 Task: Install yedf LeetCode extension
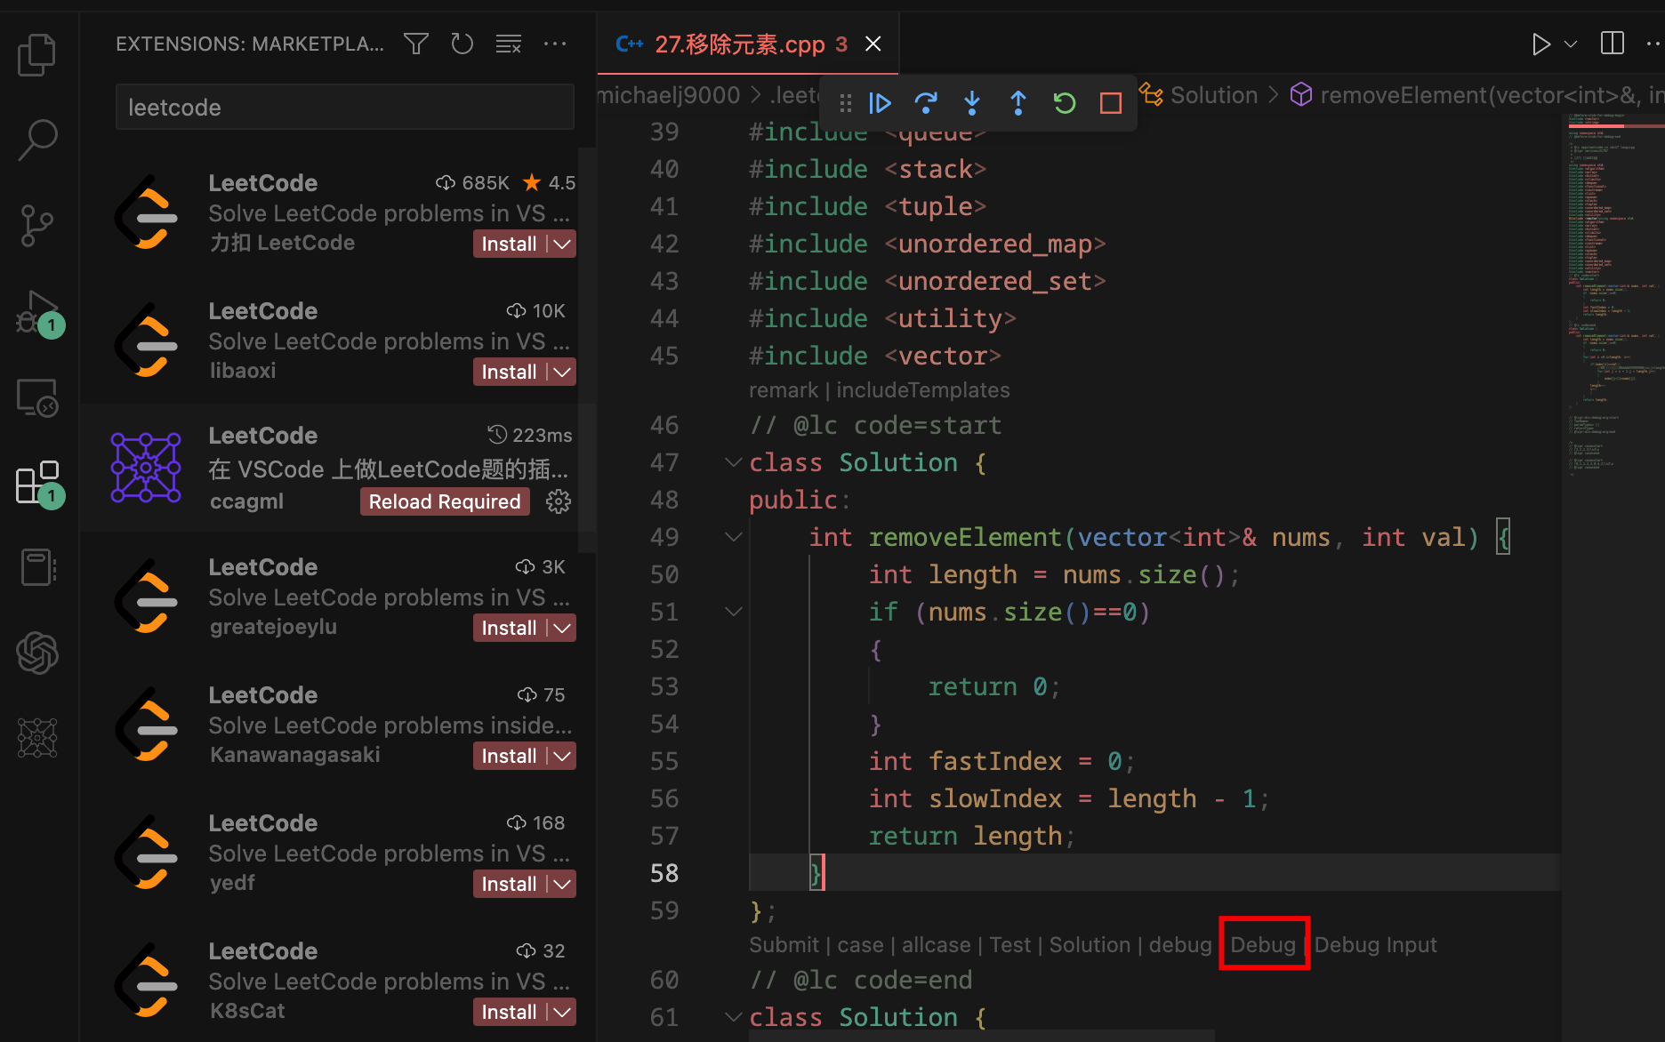(x=510, y=884)
